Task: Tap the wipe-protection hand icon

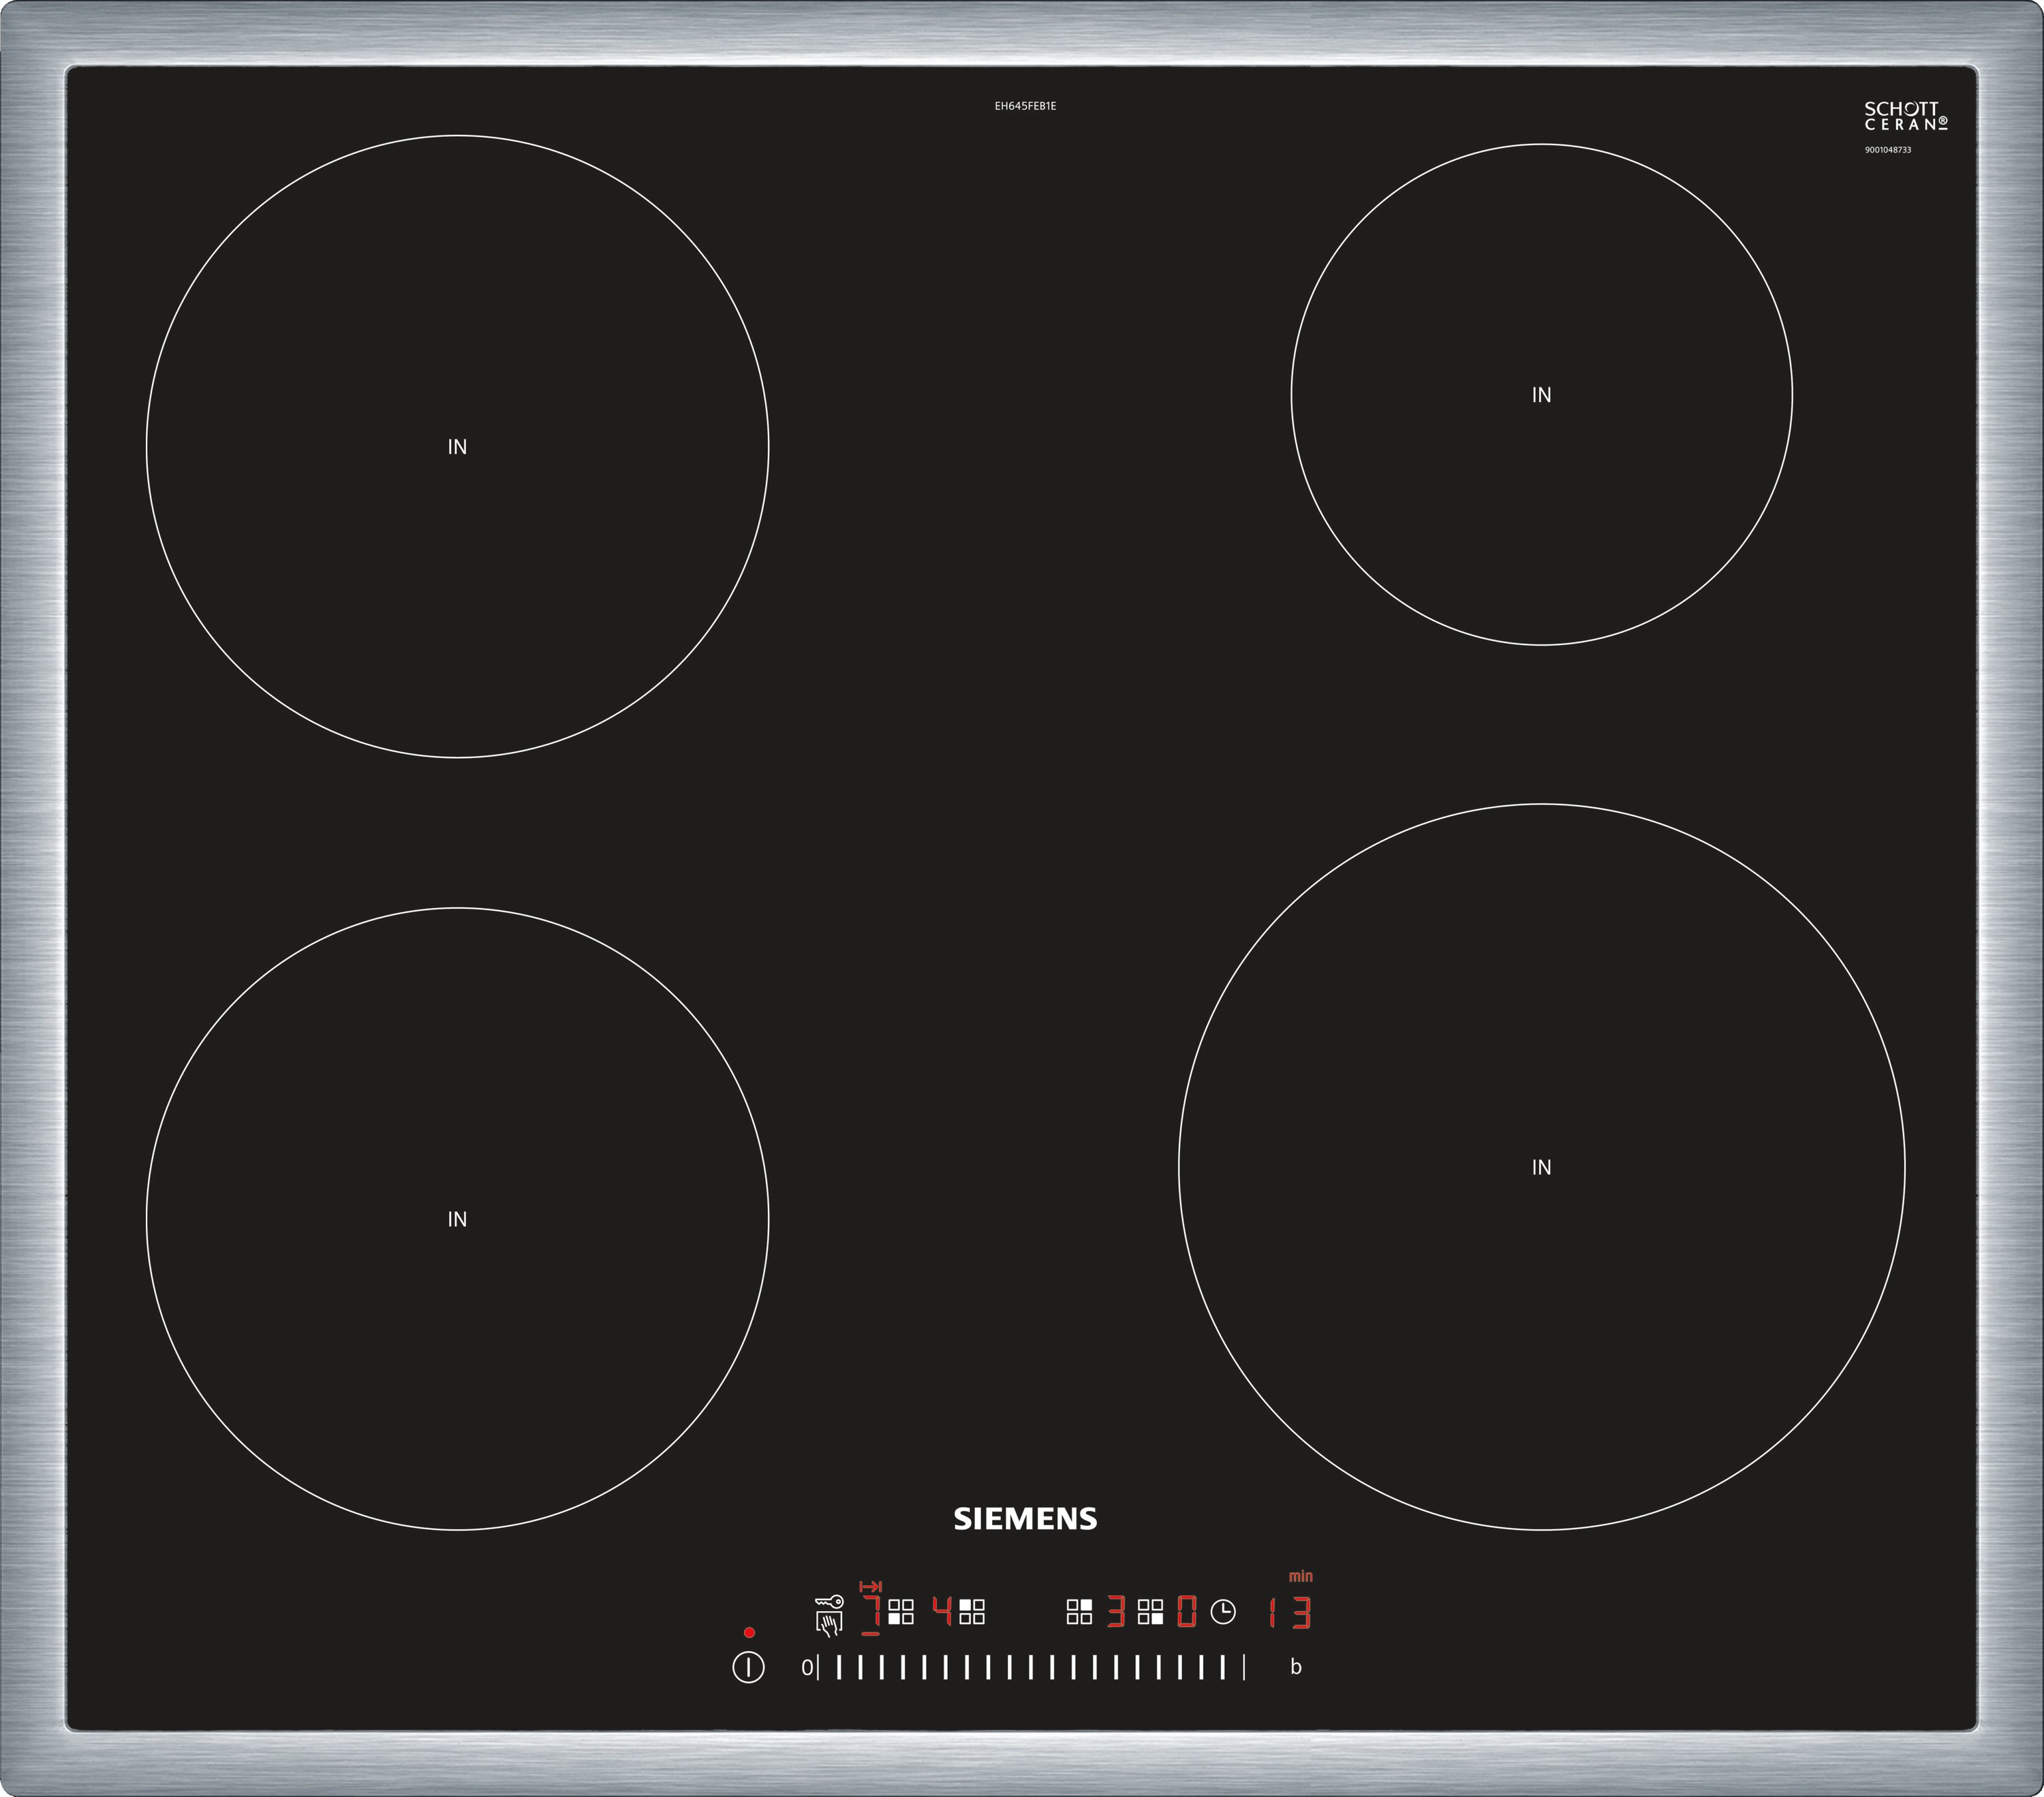Action: 829,1624
